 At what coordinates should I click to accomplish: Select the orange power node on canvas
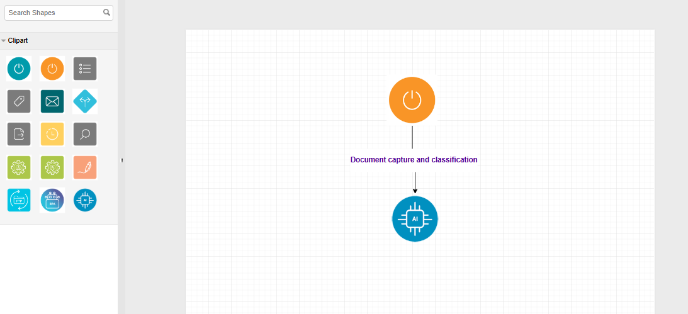pos(412,100)
